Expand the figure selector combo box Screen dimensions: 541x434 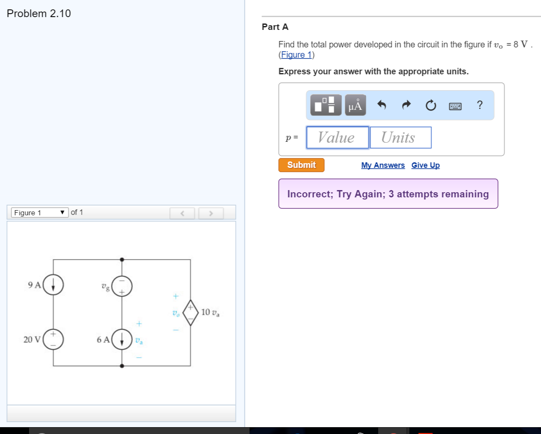click(38, 212)
